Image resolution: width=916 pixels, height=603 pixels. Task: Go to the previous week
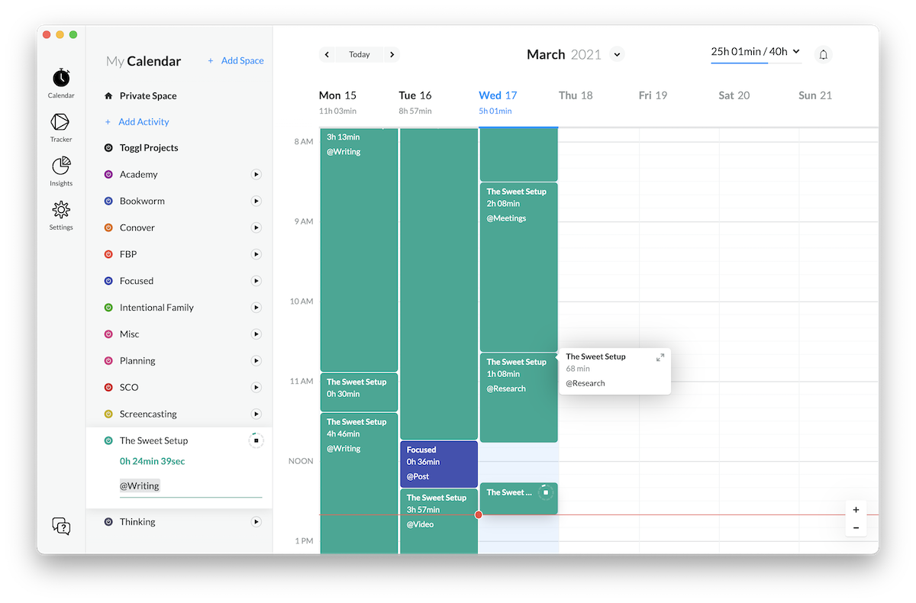pyautogui.click(x=327, y=54)
